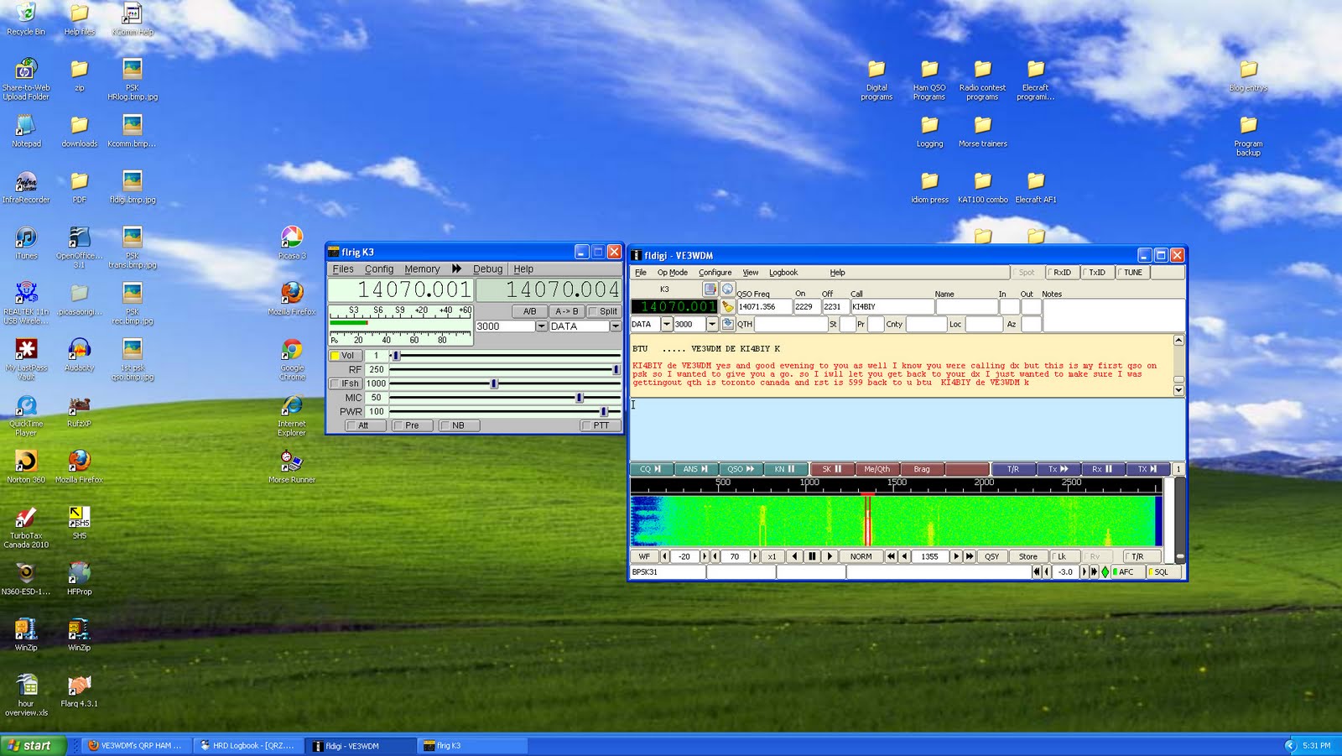
Task: Click the broom icon to clear QSO fields
Action: (726, 306)
